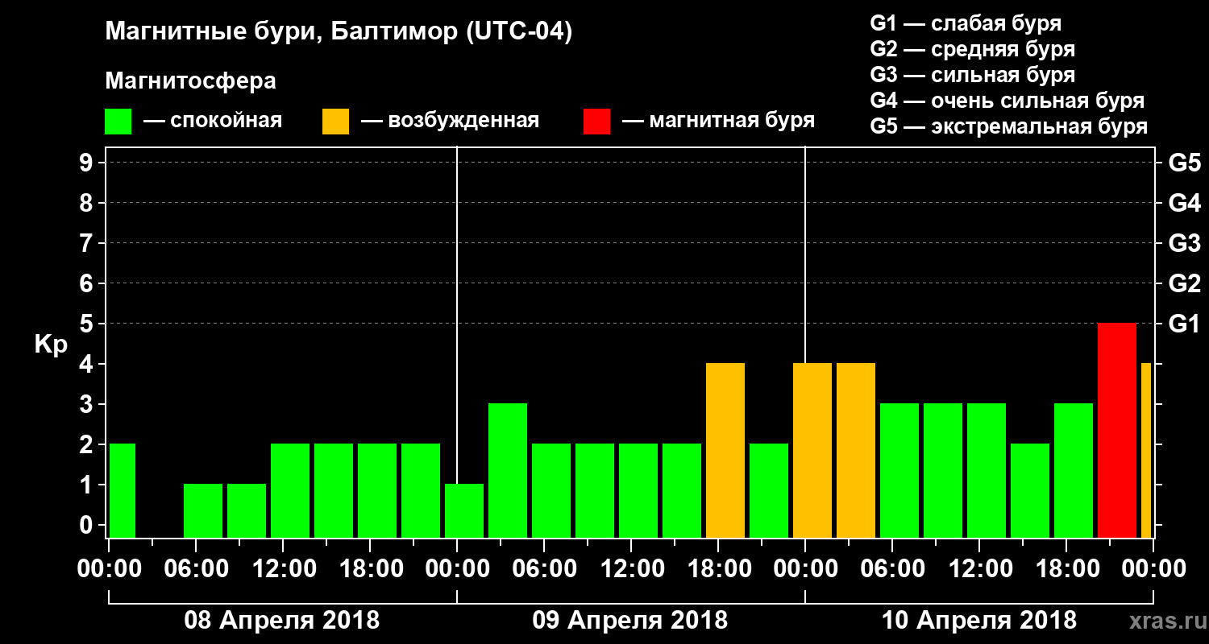Click the 'Kp' y-axis title

[51, 345]
